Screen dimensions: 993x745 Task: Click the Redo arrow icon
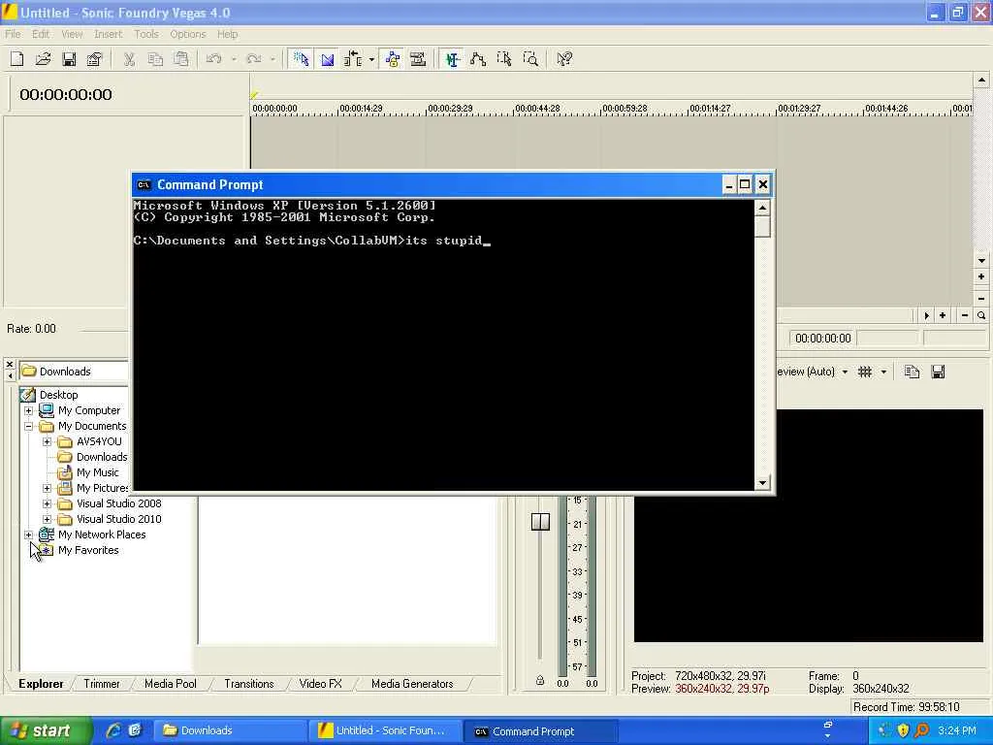tap(254, 59)
